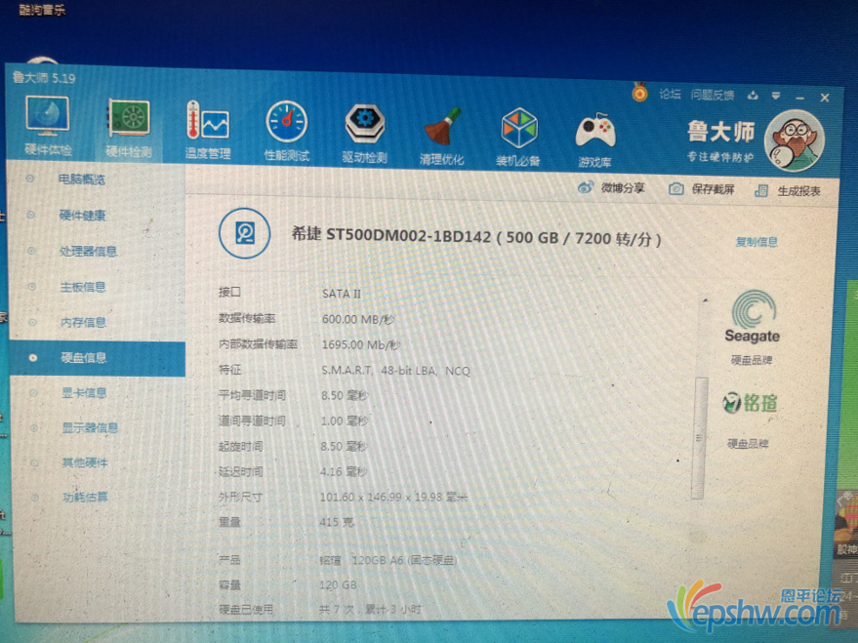Click the 120 GB capacity value
The image size is (858, 643).
tap(338, 585)
